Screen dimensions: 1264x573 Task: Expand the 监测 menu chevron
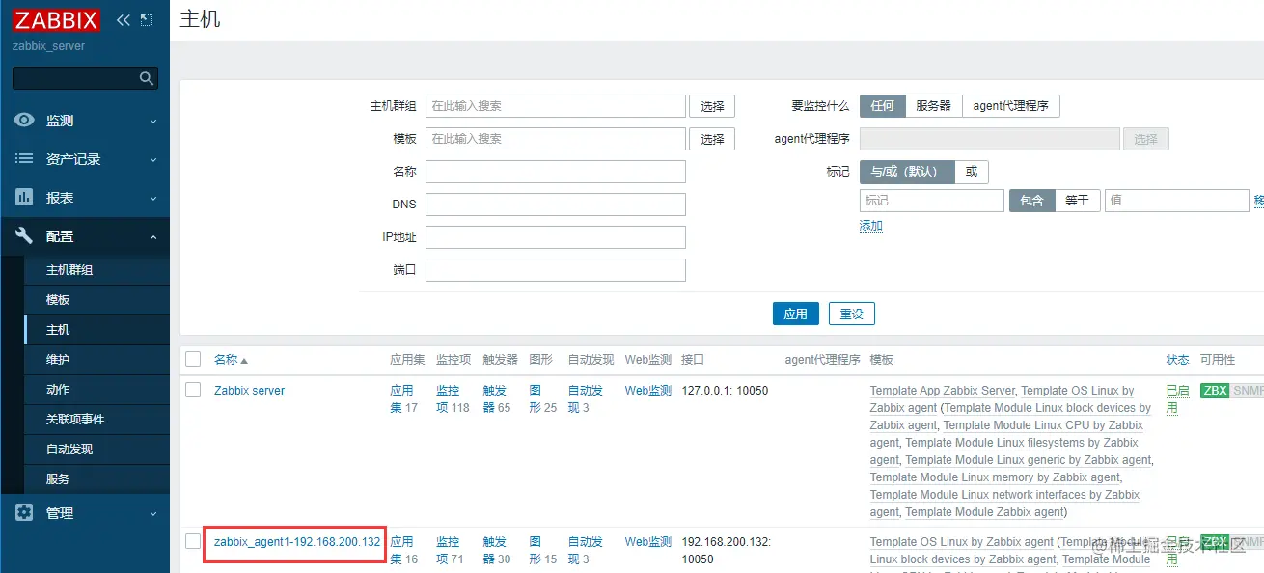click(x=153, y=122)
